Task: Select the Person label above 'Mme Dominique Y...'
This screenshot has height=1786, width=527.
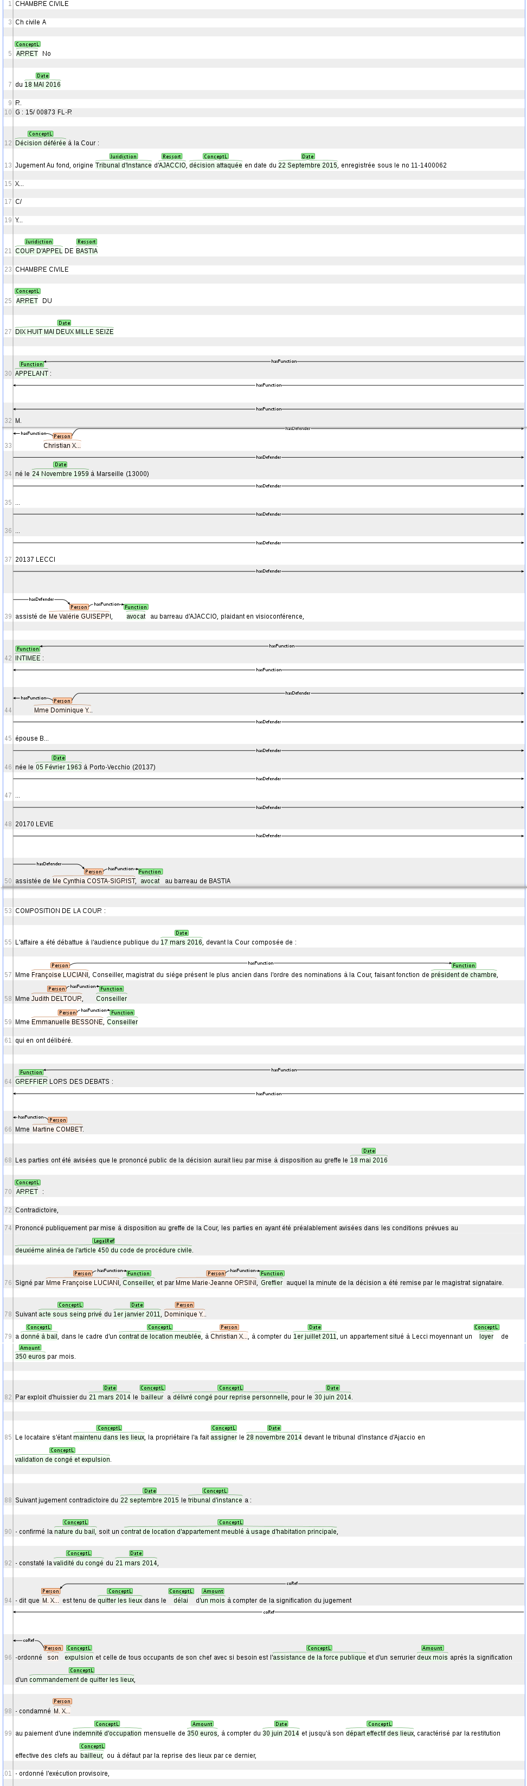Action: click(x=62, y=701)
